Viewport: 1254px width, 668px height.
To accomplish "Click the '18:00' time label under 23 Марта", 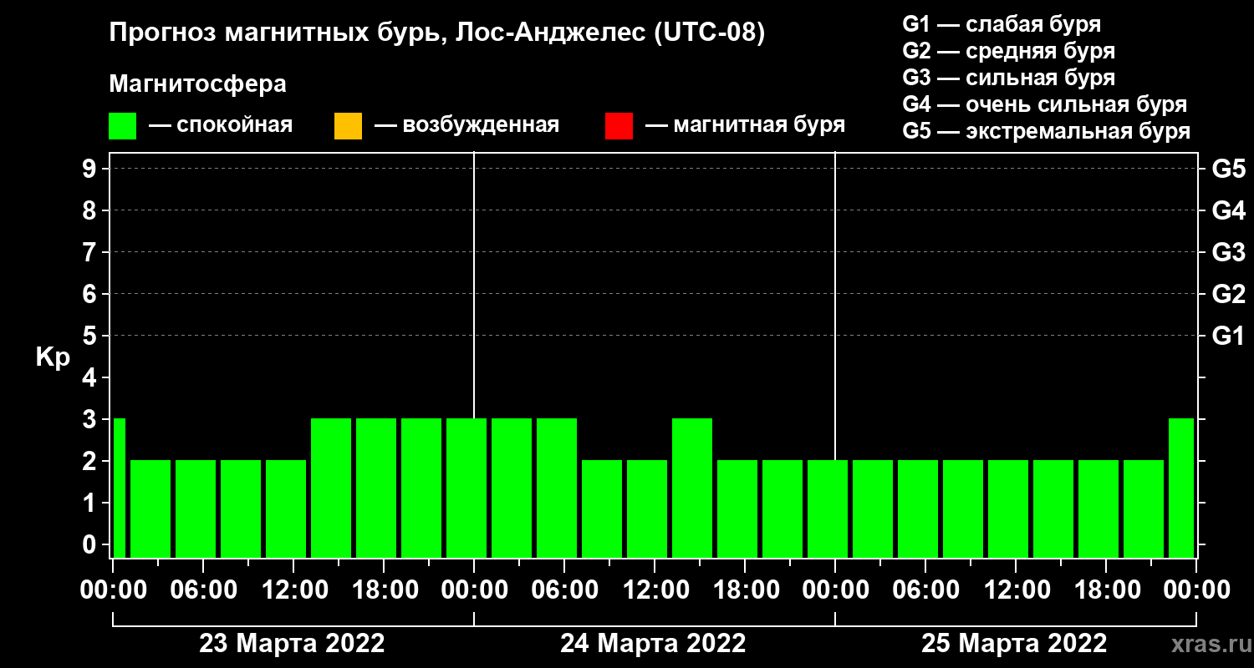I will pos(384,590).
